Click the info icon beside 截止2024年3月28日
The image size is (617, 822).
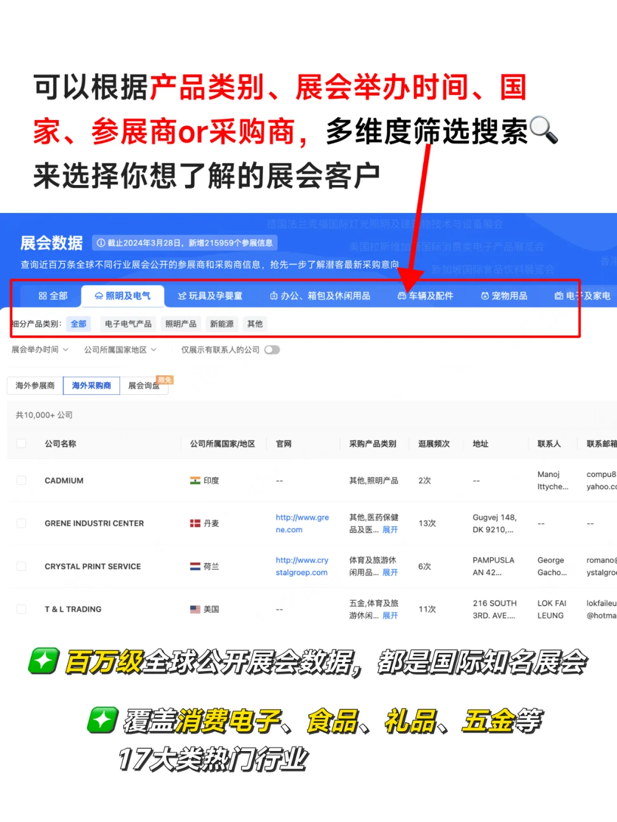tap(101, 242)
